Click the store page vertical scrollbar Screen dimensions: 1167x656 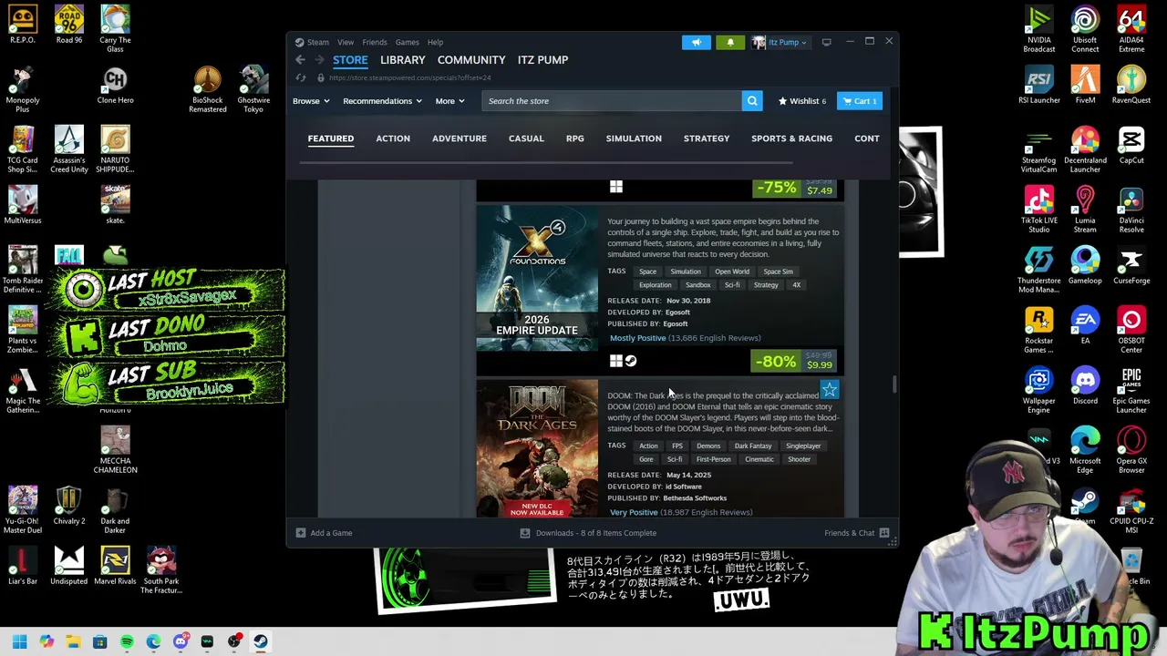894,385
